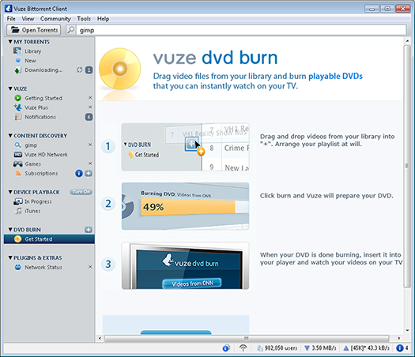
Task: Open the Downloading arrow icon
Action: (x=17, y=70)
